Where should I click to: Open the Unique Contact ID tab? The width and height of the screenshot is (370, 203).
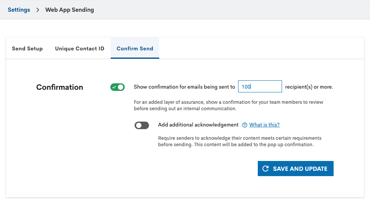click(80, 48)
